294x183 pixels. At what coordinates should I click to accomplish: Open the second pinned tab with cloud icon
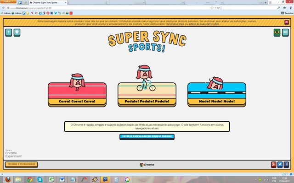tap(26, 3)
